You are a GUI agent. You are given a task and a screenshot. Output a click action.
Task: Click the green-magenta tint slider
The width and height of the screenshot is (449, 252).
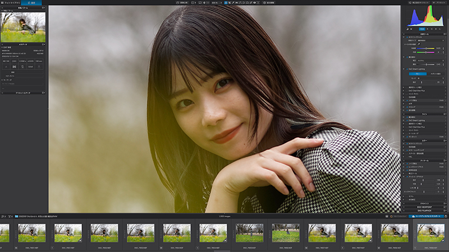[x=426, y=52]
